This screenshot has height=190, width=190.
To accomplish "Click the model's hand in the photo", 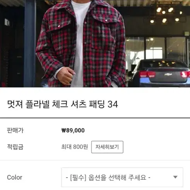I will [66, 76].
